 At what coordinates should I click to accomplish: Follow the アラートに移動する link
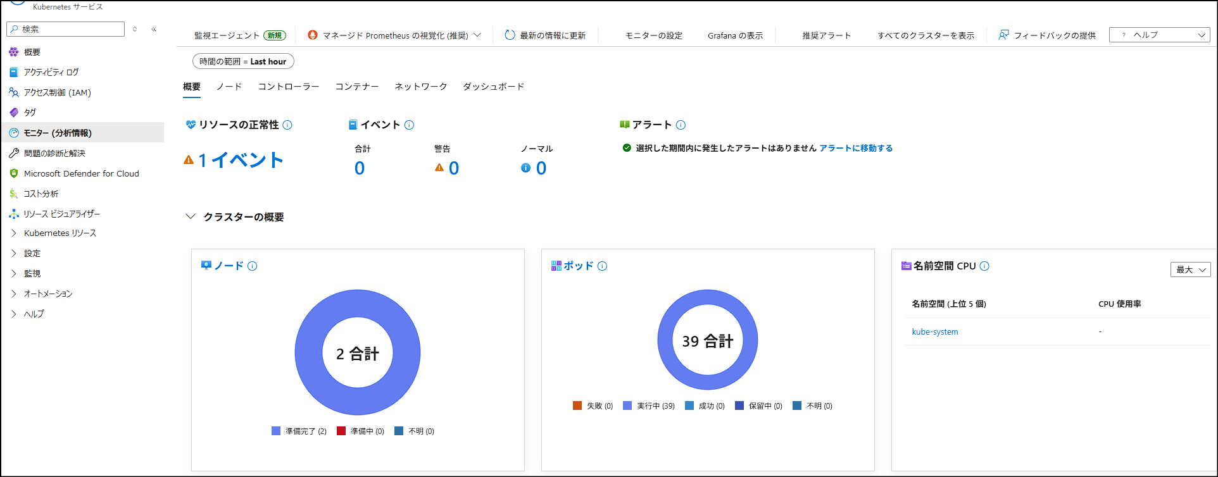(856, 148)
